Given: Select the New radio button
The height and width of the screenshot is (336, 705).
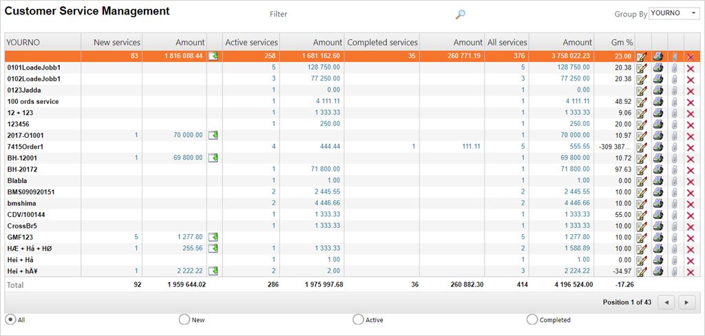Looking at the screenshot, I should (x=184, y=319).
